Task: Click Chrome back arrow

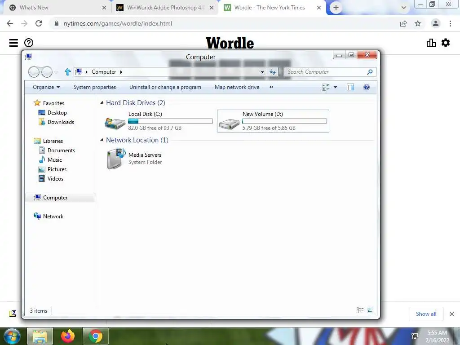Action: [10, 23]
